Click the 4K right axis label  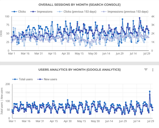pyautogui.click(x=152, y=16)
